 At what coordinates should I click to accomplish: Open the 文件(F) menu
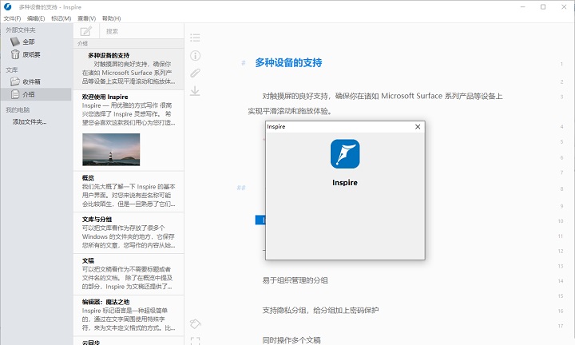click(12, 18)
